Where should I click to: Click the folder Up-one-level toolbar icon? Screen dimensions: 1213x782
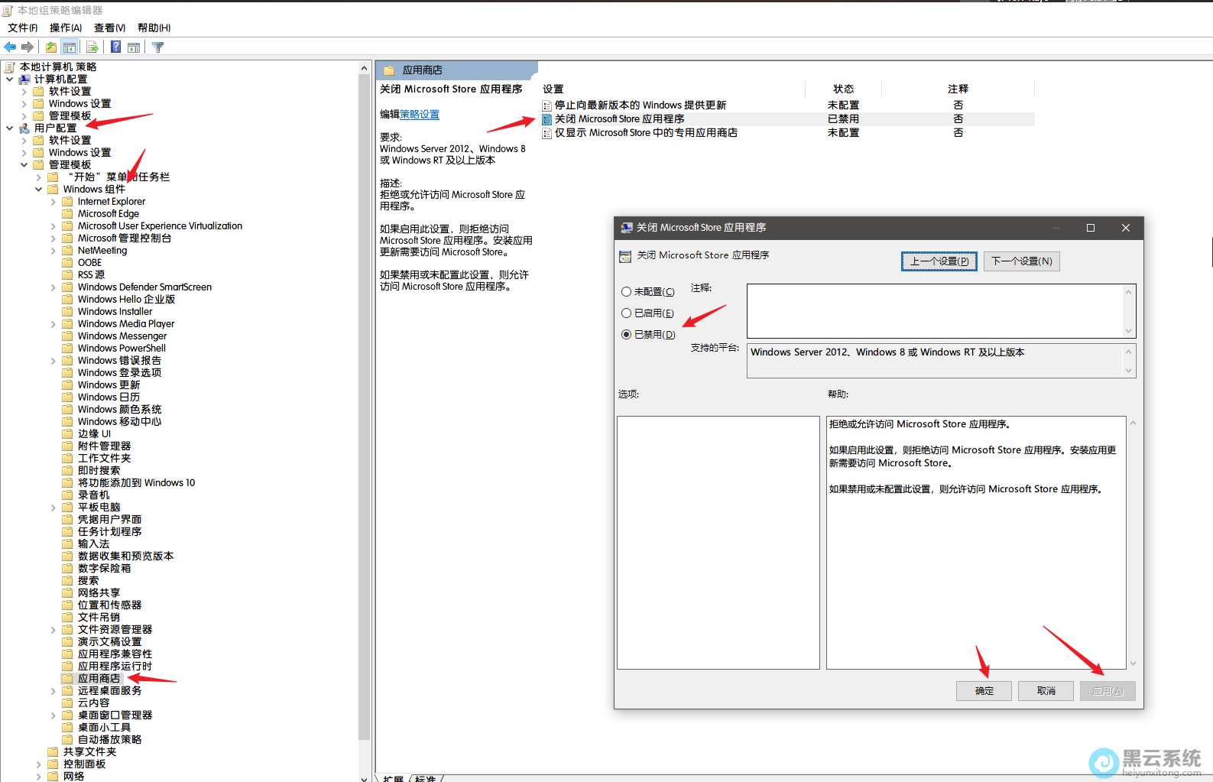point(51,47)
